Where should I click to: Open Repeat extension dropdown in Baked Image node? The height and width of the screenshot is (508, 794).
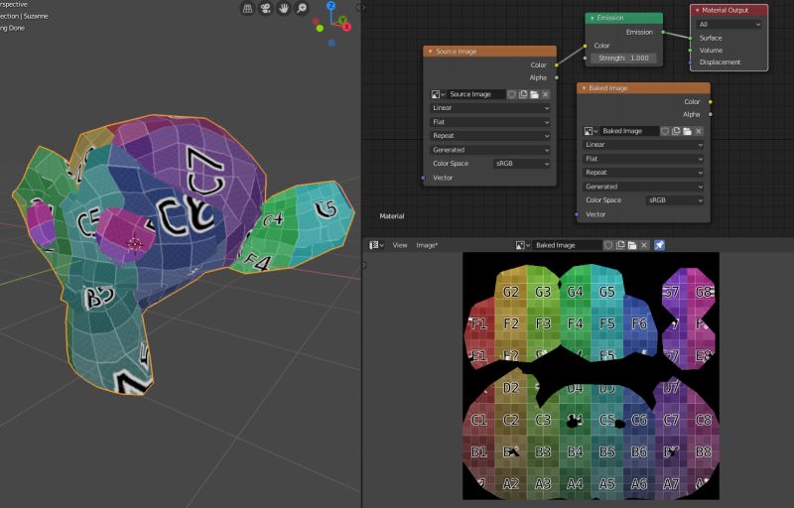pos(643,173)
